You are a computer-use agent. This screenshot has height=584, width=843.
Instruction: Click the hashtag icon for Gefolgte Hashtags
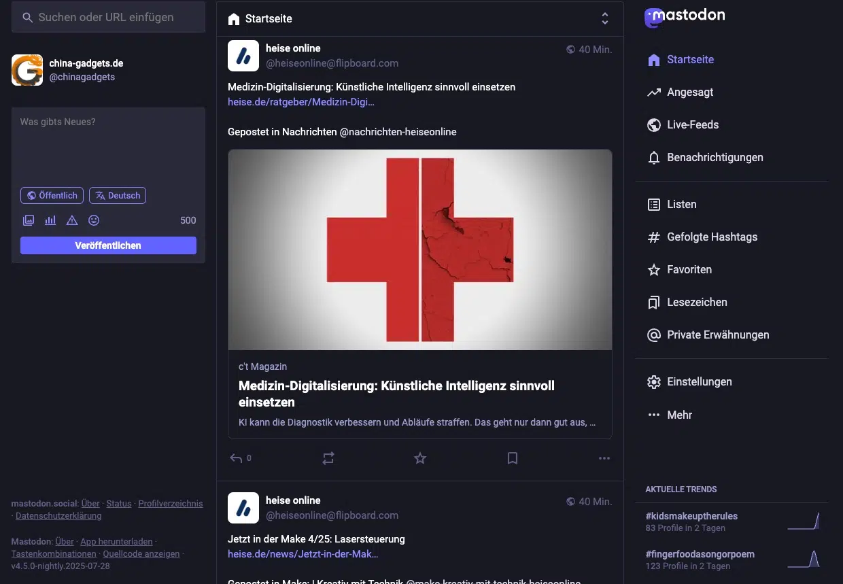654,237
